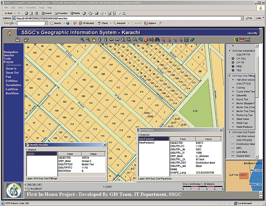Click the print map icon

click(18, 40)
